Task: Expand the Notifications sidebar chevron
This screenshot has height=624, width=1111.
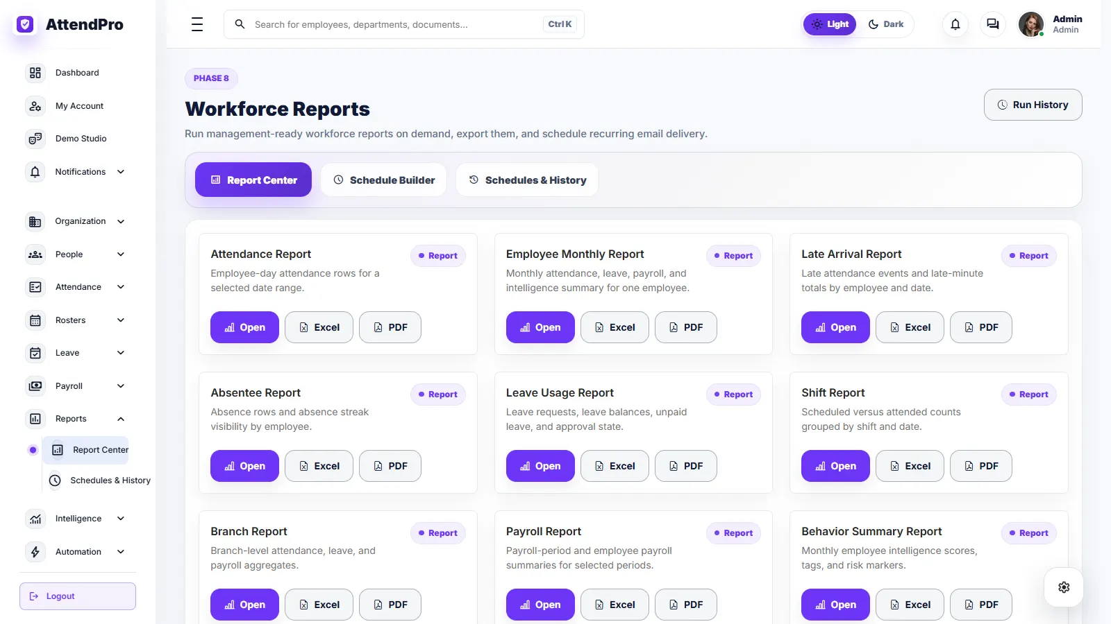Action: coord(121,172)
